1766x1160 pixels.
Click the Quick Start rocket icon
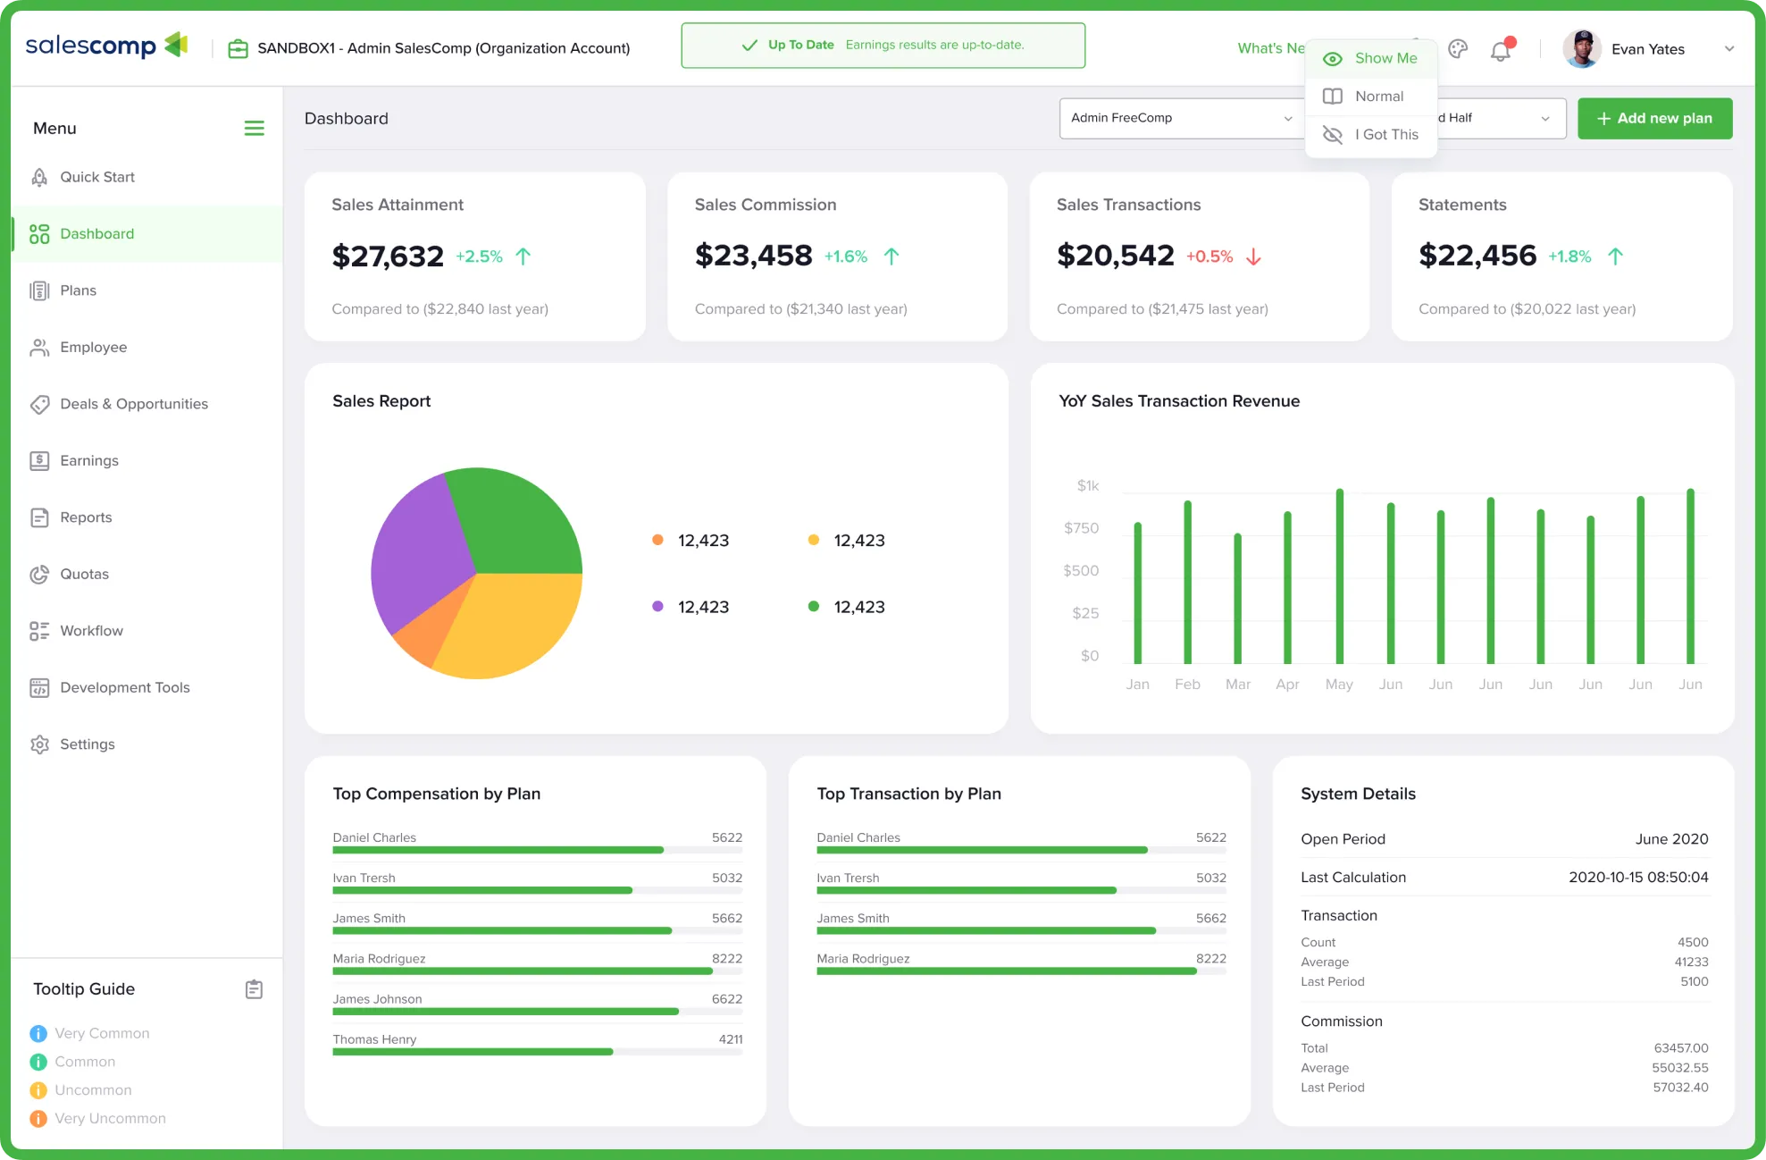pyautogui.click(x=39, y=177)
